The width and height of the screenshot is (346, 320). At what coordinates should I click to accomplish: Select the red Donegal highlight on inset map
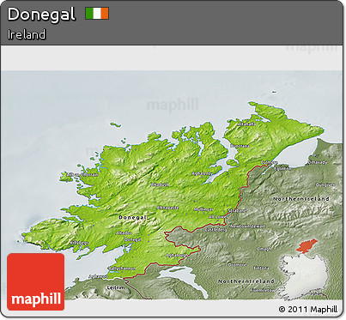click(x=307, y=246)
